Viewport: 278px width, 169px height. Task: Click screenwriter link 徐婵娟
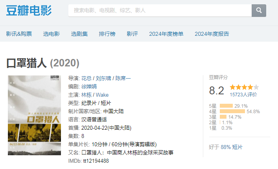[88, 86]
